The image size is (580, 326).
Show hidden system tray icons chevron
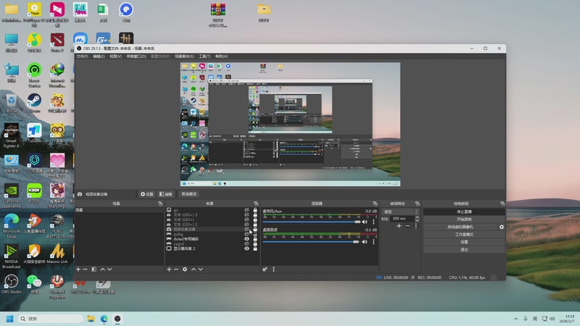point(515,319)
